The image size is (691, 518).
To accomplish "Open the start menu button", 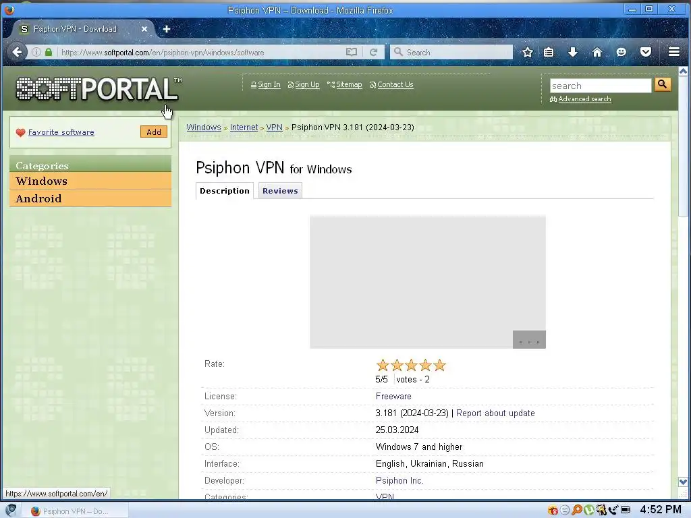I will (11, 510).
